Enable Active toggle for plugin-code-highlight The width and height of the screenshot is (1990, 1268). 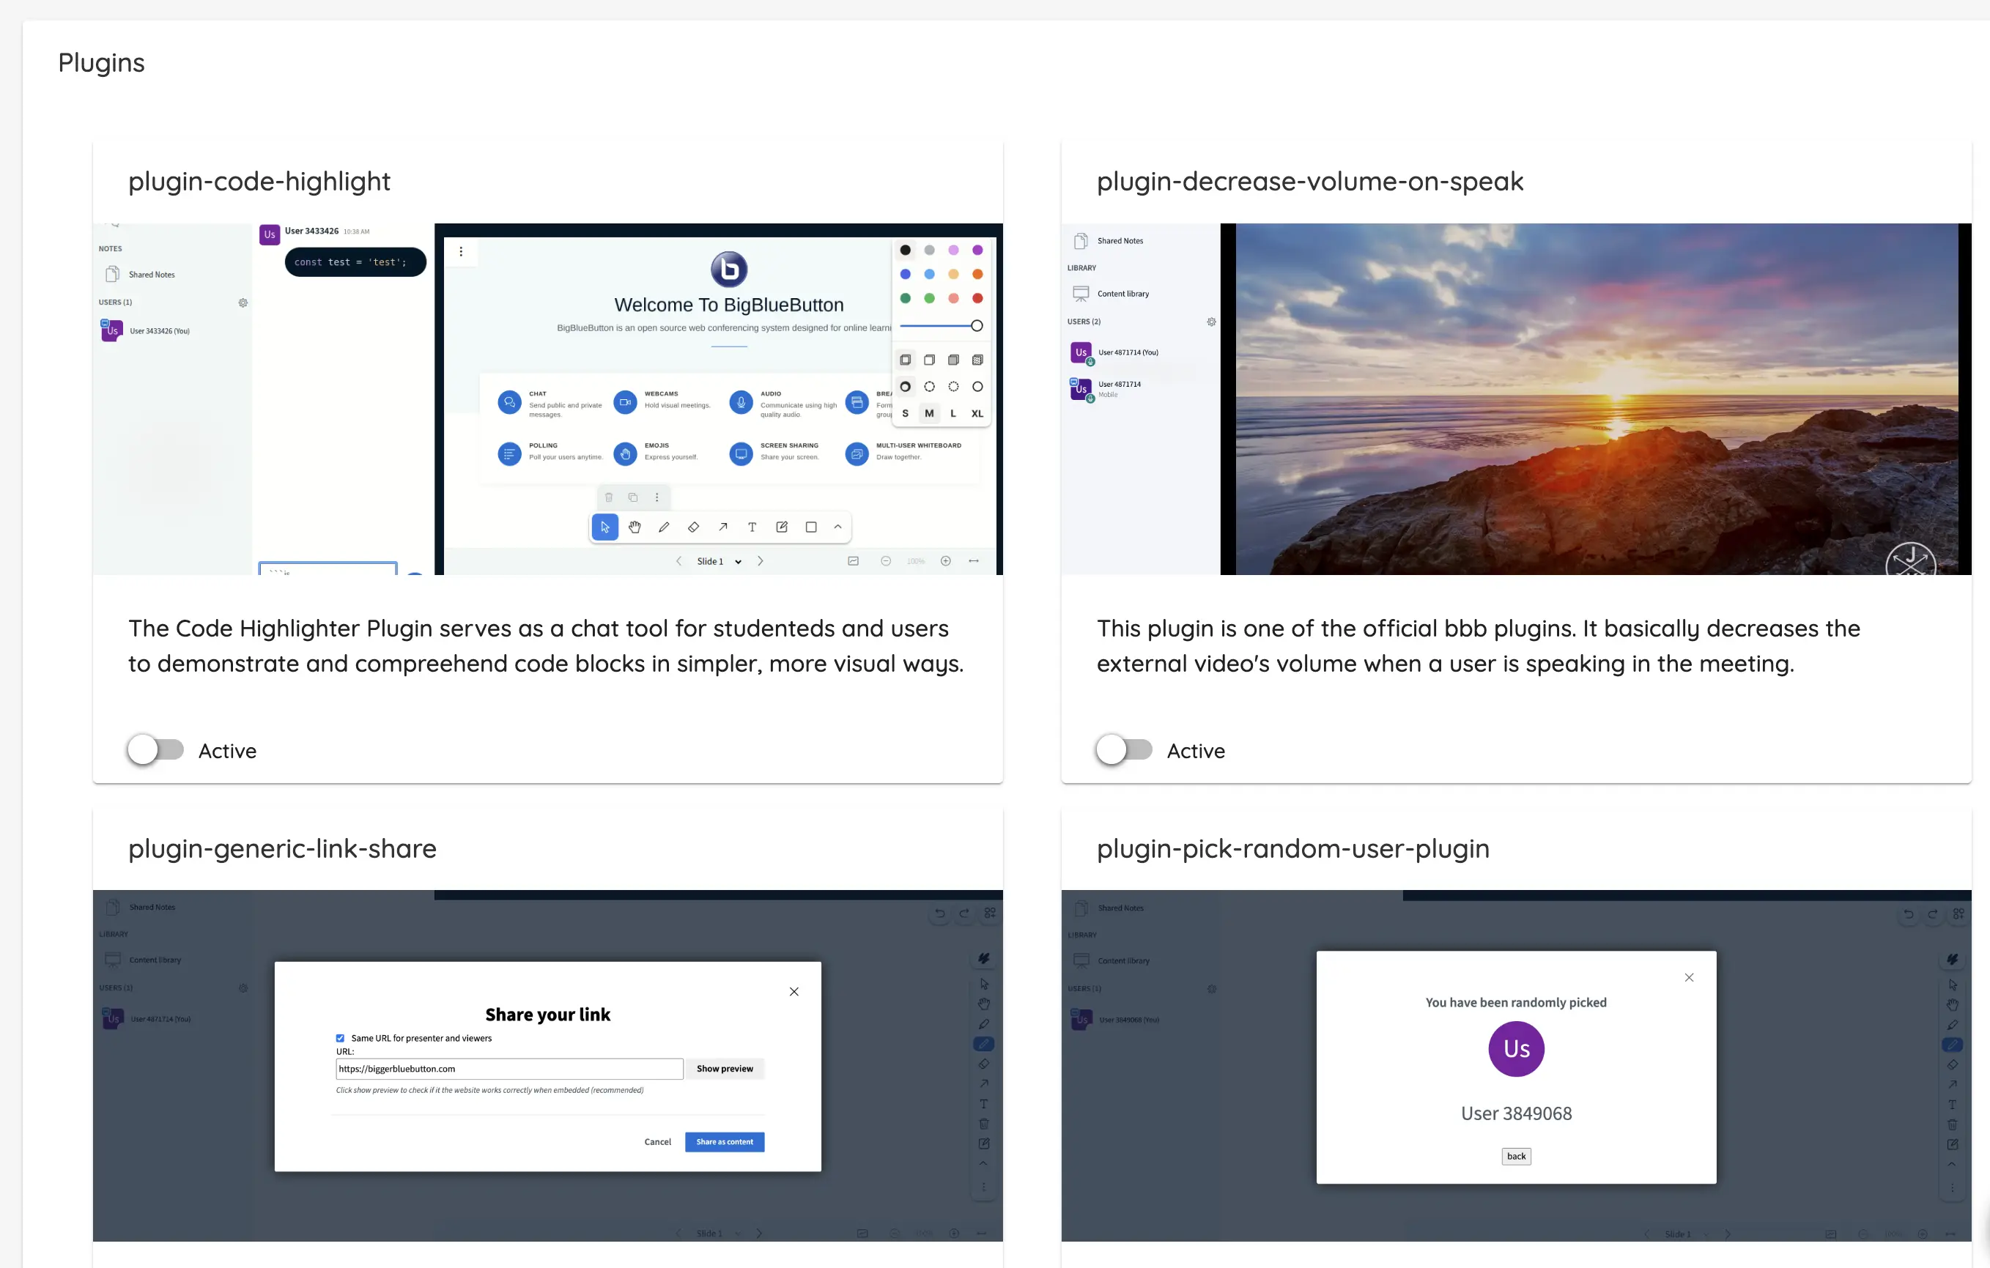(155, 750)
